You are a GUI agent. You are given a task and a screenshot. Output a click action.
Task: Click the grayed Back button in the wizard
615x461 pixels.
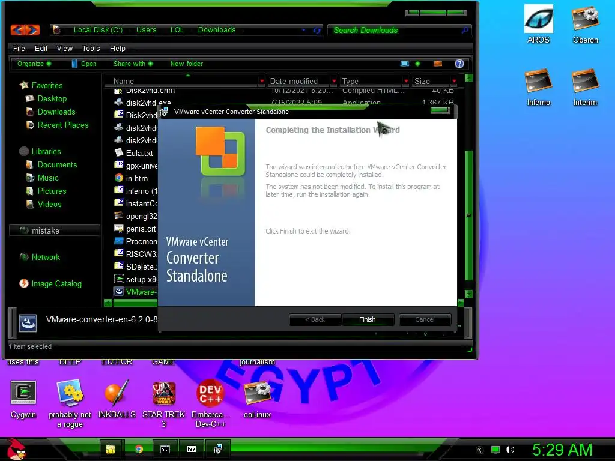point(315,319)
